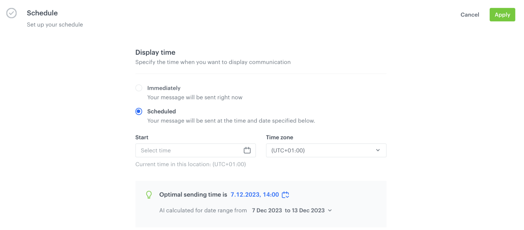Screen dimensions: 524x230
Task: Click the Schedule step checkmark icon
Action: (11, 13)
